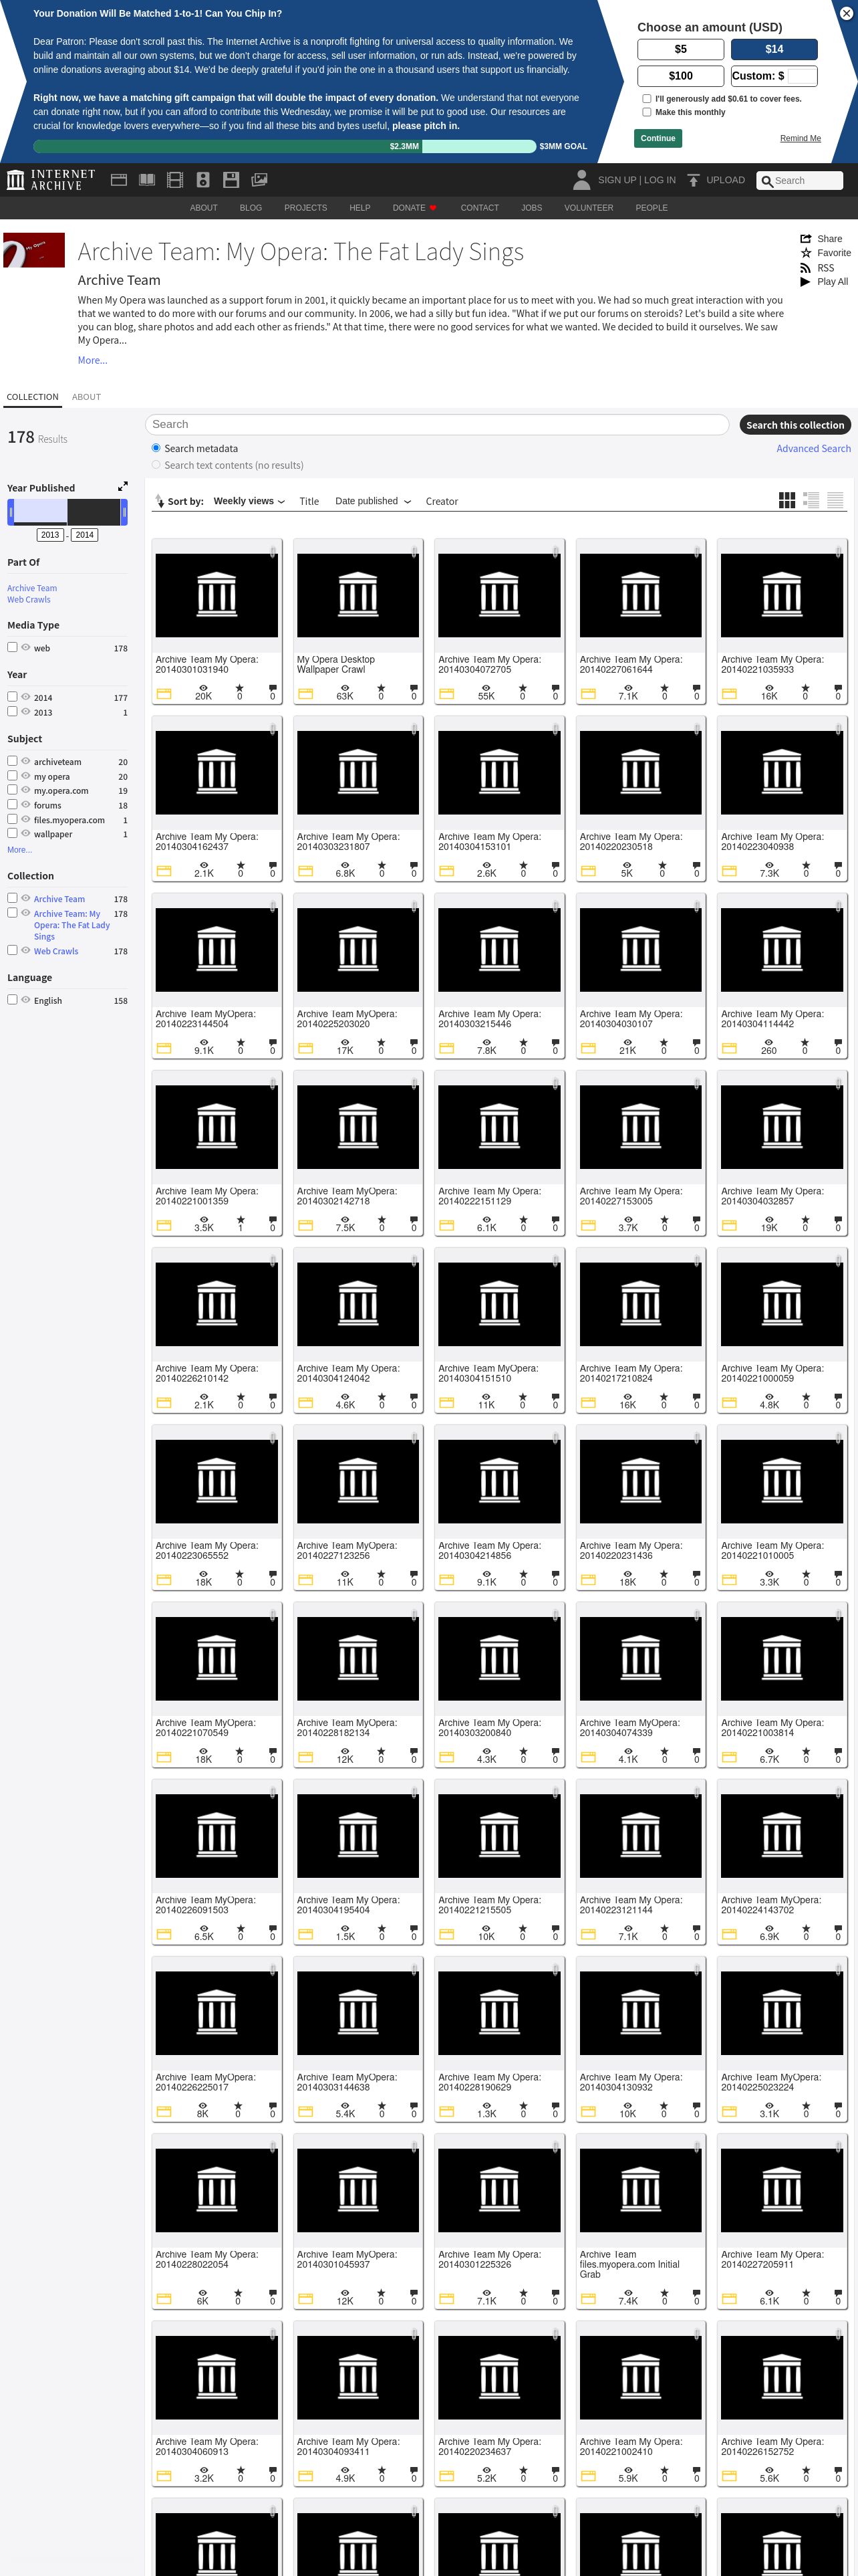
Task: Click the user avatar icon
Action: [581, 180]
